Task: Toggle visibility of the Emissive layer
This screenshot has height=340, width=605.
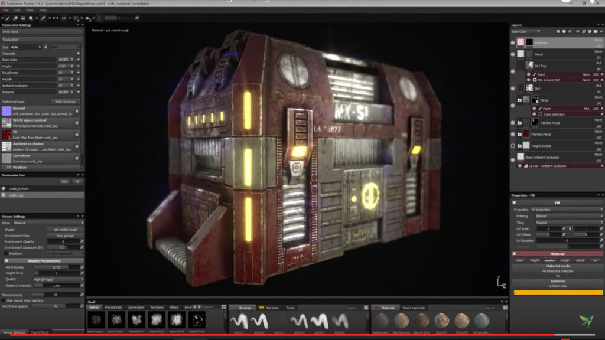Action: (x=513, y=42)
